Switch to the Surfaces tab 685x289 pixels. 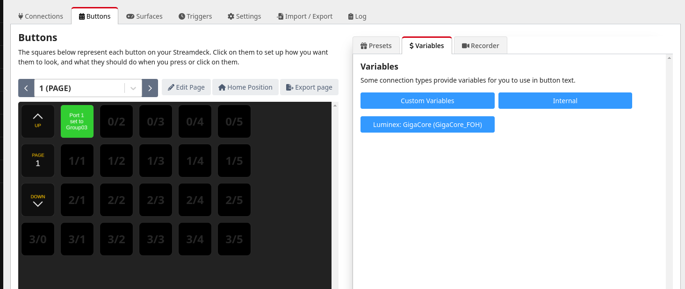(144, 16)
